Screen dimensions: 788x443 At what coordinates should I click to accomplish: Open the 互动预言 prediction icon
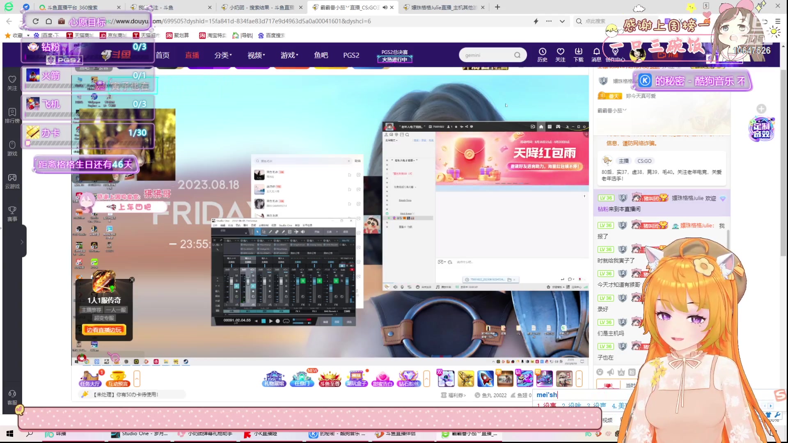click(x=118, y=379)
